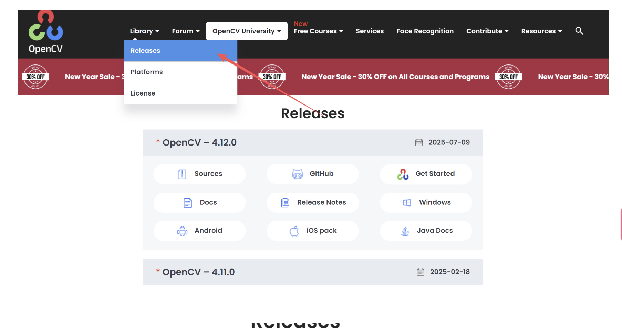Visit the GitHub repository button
The height and width of the screenshot is (331, 622).
tap(313, 174)
